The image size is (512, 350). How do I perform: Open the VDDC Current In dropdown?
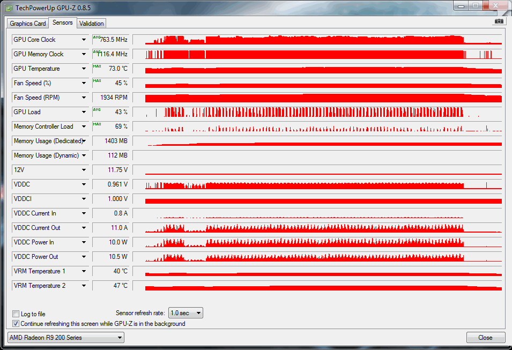84,213
